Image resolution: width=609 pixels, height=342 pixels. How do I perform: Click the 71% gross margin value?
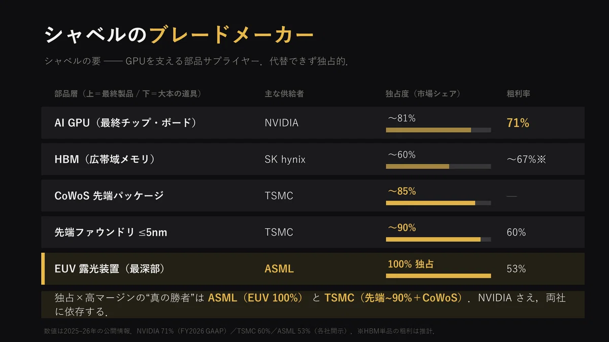tap(518, 123)
